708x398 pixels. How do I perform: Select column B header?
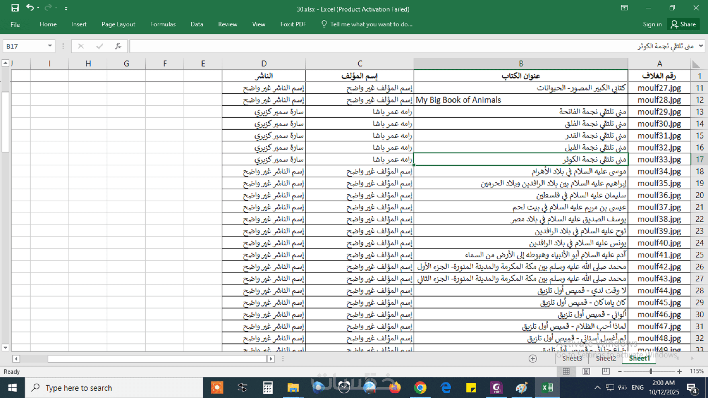[x=521, y=64]
